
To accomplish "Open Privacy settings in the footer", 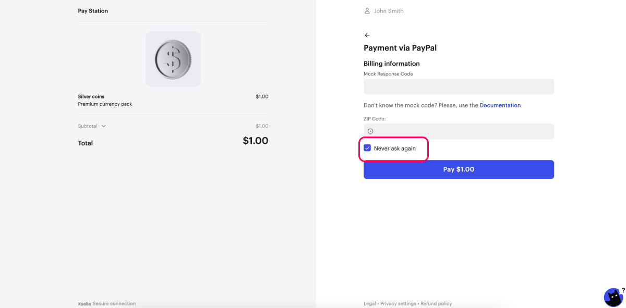I will pyautogui.click(x=398, y=304).
